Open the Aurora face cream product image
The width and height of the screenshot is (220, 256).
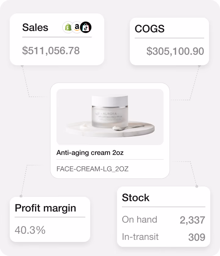tap(110, 117)
